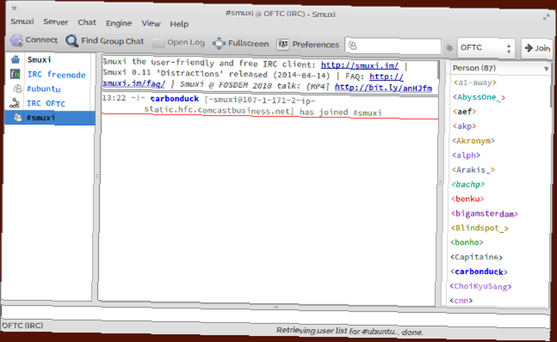Open the Chat menu
Image resolution: width=557 pixels, height=342 pixels.
pyautogui.click(x=87, y=22)
